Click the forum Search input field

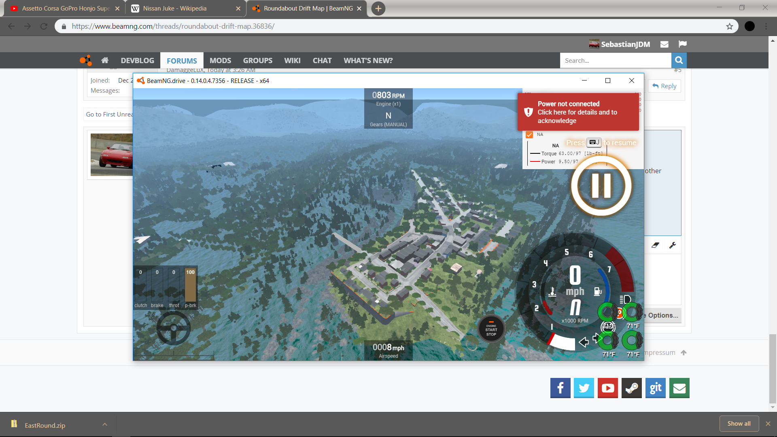tap(615, 60)
